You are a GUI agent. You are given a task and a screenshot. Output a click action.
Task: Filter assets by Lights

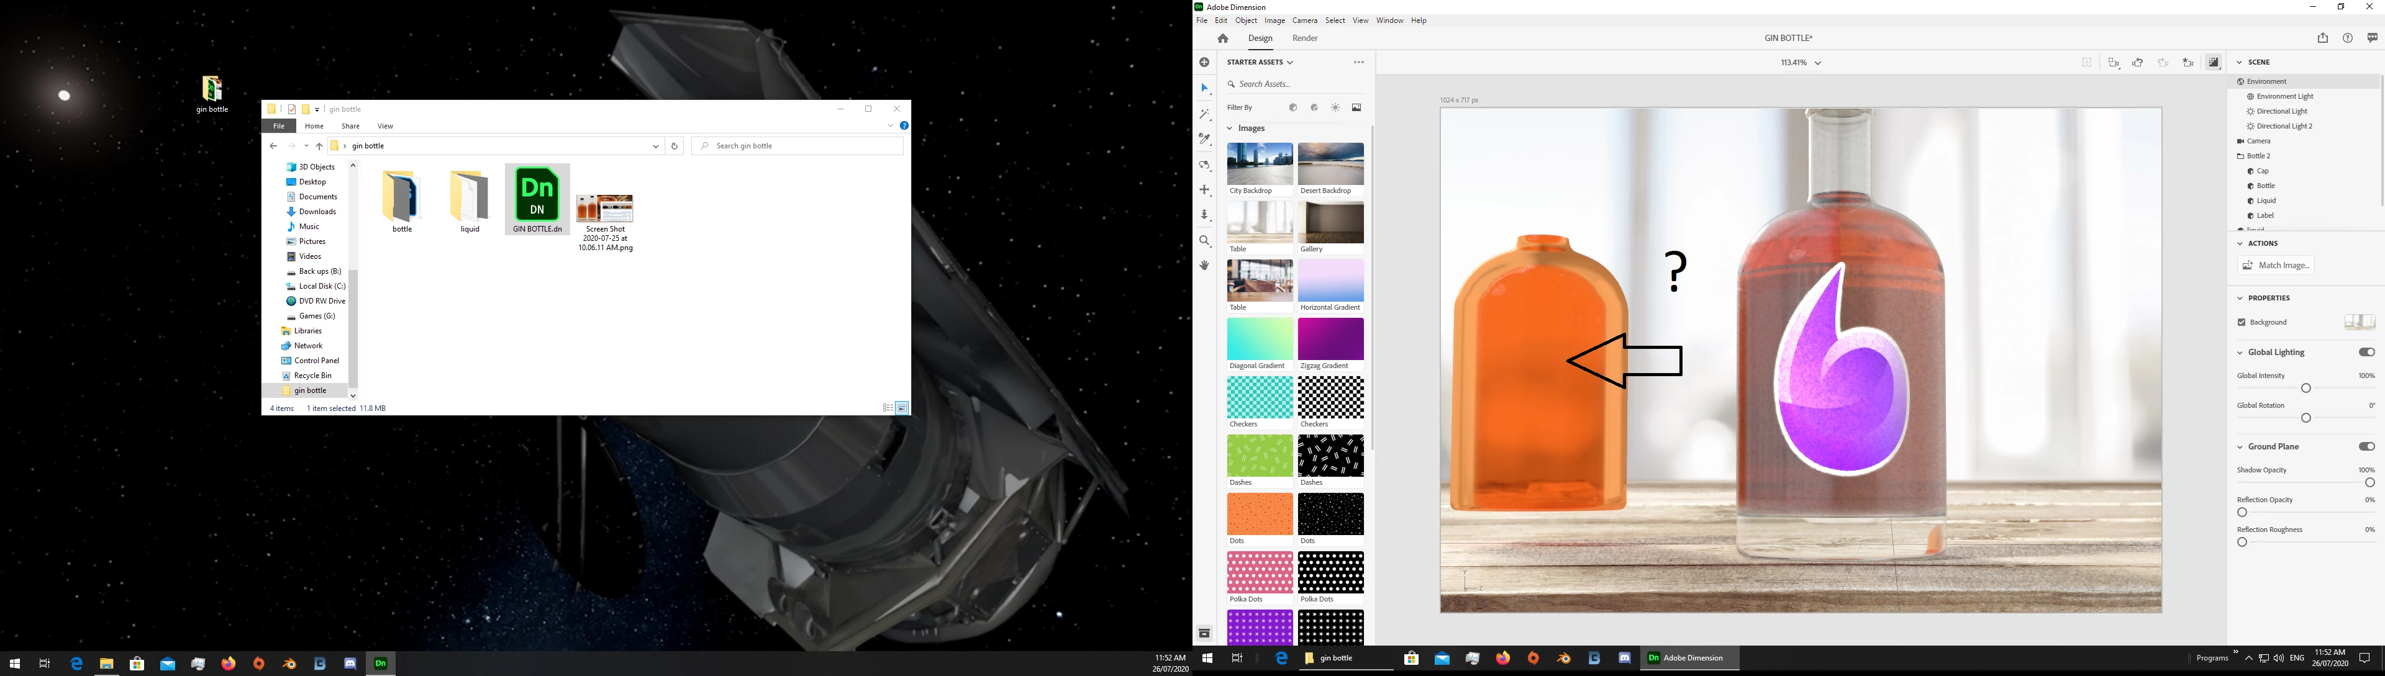point(1335,108)
